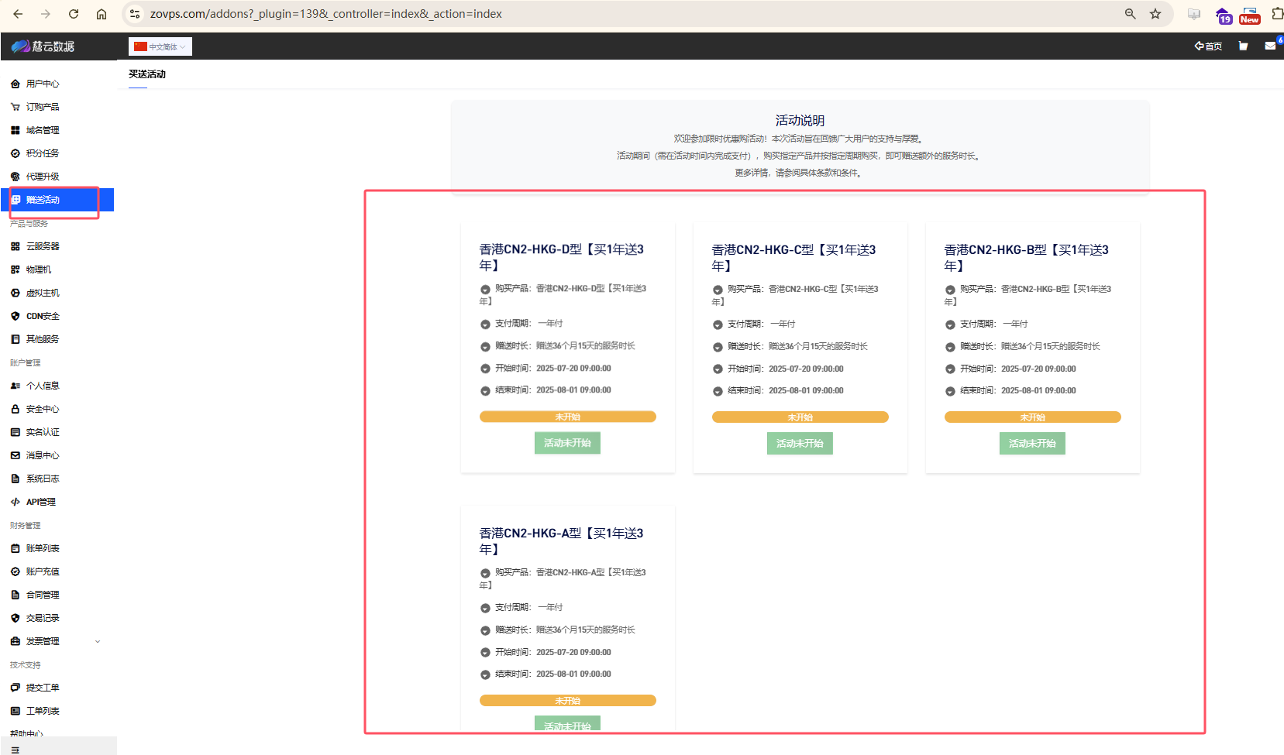Open 账户充值 in the sidebar
The width and height of the screenshot is (1284, 755).
click(x=43, y=571)
